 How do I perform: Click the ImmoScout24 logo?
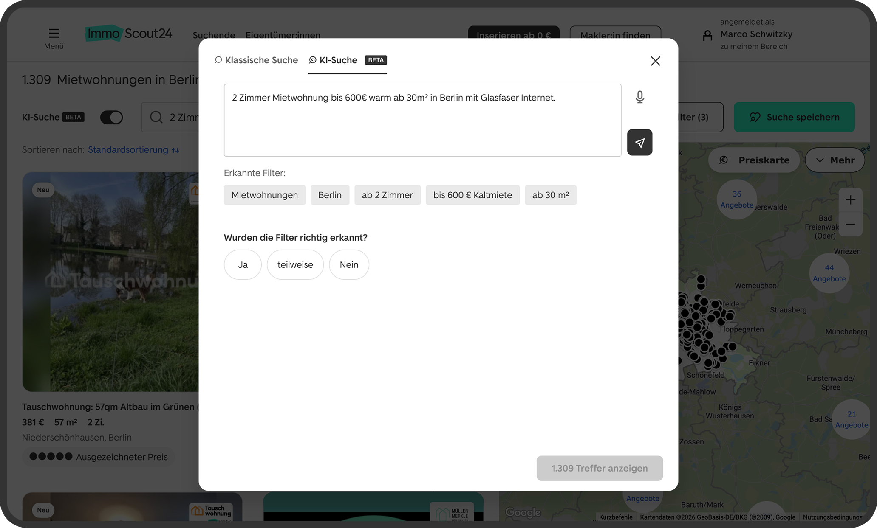click(x=128, y=33)
